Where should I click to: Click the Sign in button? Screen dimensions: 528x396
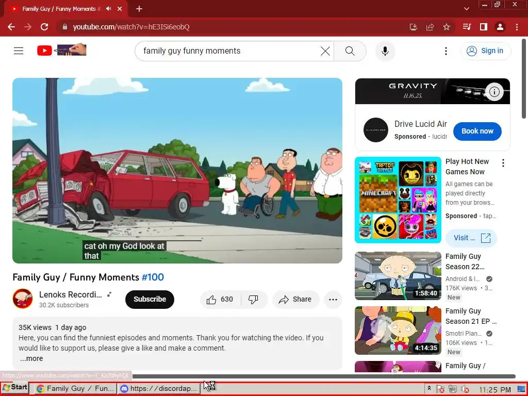pyautogui.click(x=485, y=51)
